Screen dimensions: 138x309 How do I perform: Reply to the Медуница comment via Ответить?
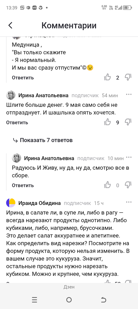23,78
